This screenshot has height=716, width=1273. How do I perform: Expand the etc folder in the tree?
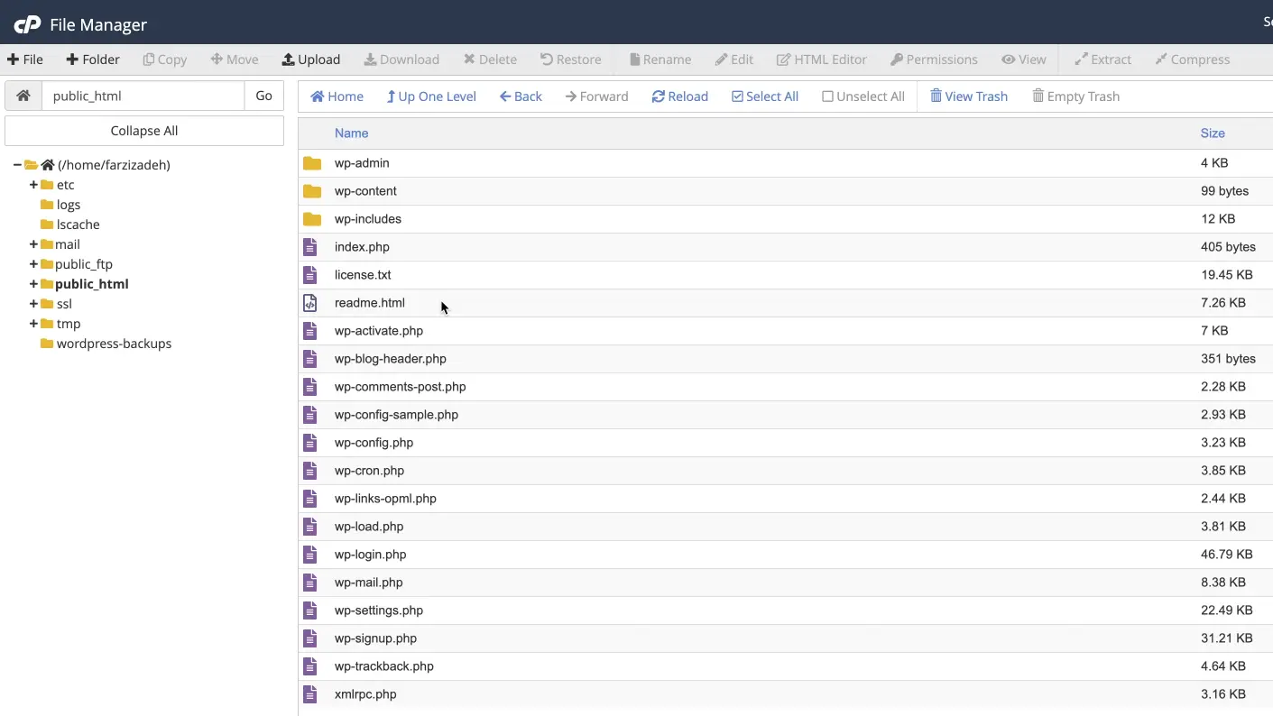[x=33, y=184]
